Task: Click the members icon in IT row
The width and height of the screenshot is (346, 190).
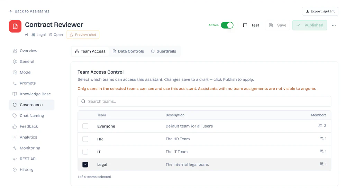Action: 321,151
